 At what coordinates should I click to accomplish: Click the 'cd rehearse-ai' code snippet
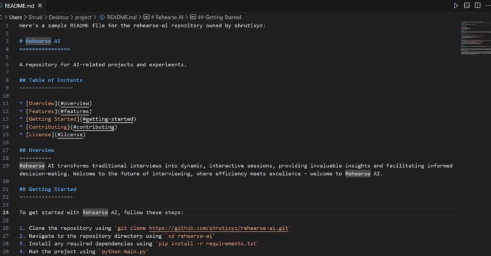click(190, 236)
